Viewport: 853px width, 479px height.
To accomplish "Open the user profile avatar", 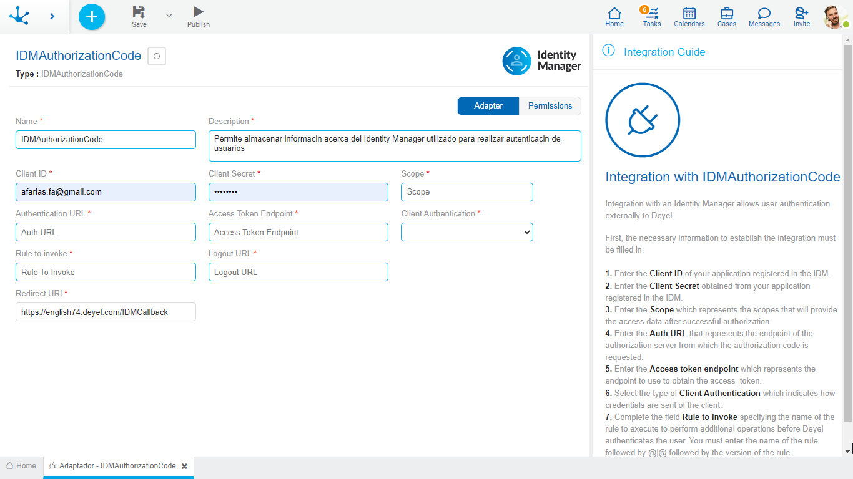I will point(835,17).
